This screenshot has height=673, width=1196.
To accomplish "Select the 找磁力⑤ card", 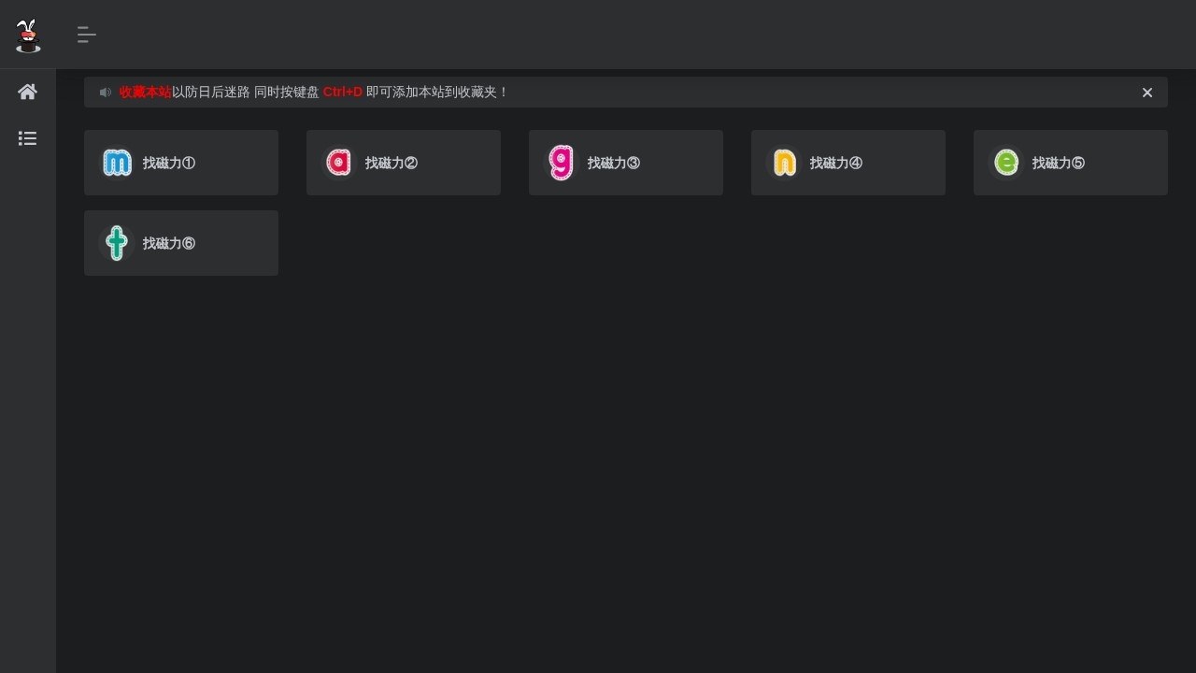I will point(1071,163).
